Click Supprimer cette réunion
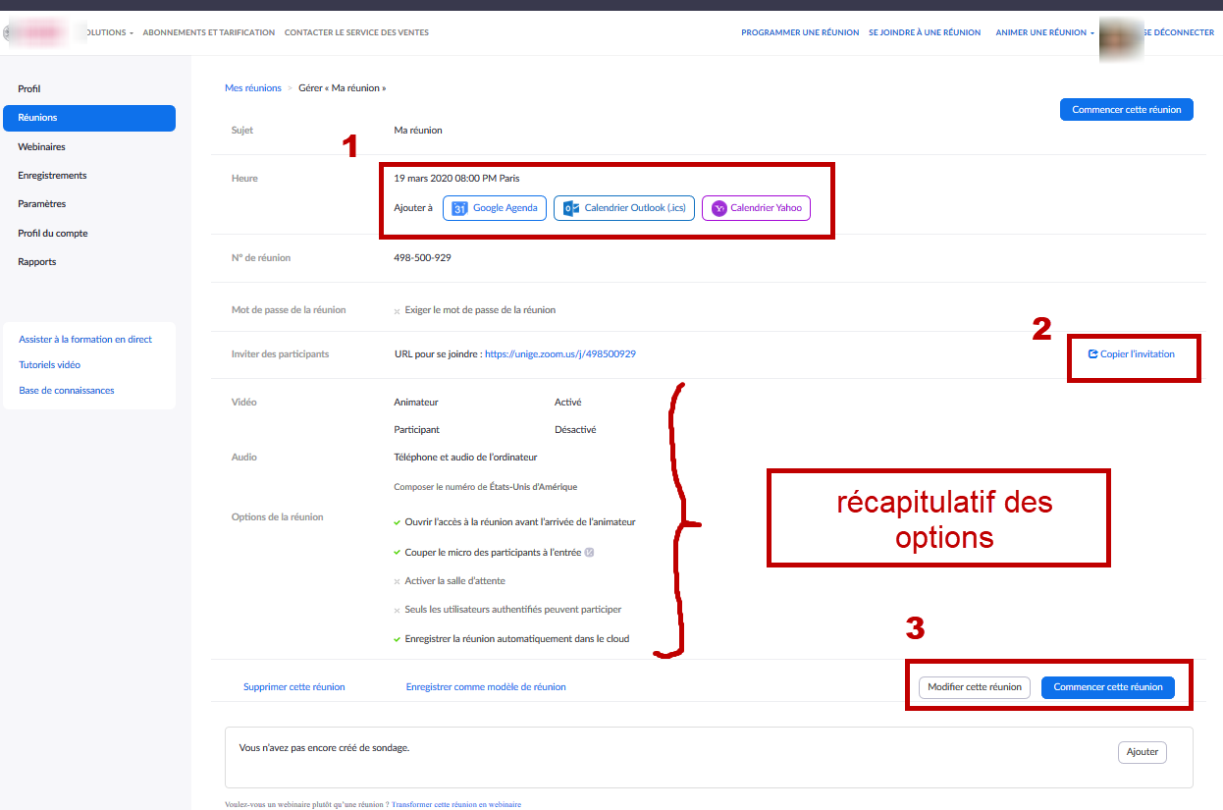 (x=294, y=687)
